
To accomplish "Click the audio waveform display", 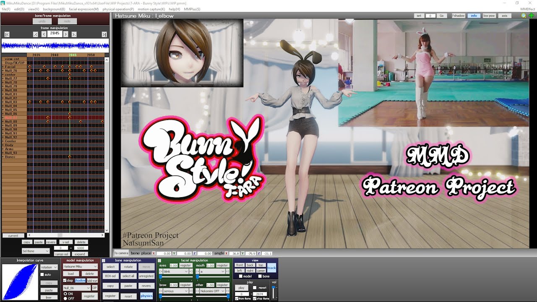I will pos(55,45).
